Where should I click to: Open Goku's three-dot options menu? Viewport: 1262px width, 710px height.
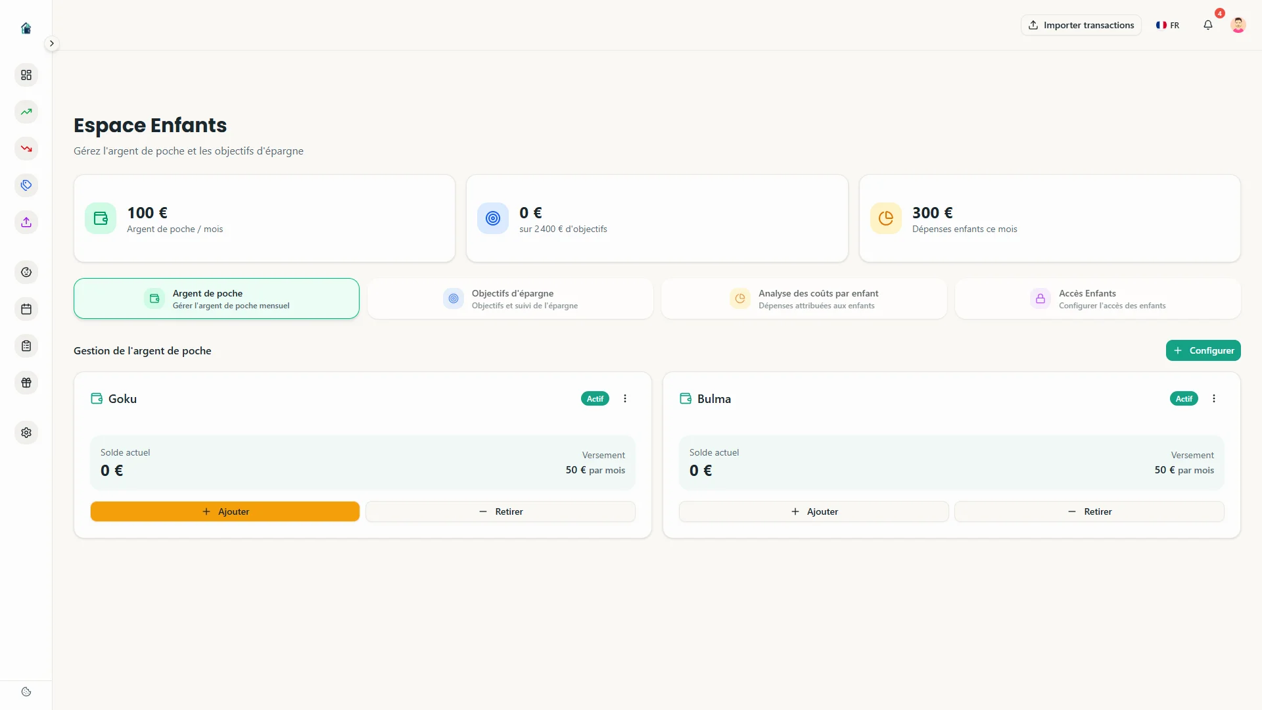click(625, 398)
